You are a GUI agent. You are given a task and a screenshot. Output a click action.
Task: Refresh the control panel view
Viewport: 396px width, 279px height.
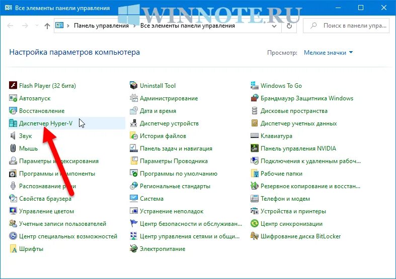point(289,26)
